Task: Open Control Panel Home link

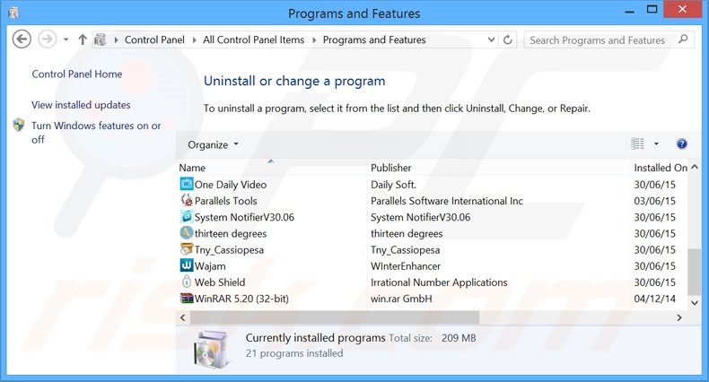Action: [x=77, y=74]
